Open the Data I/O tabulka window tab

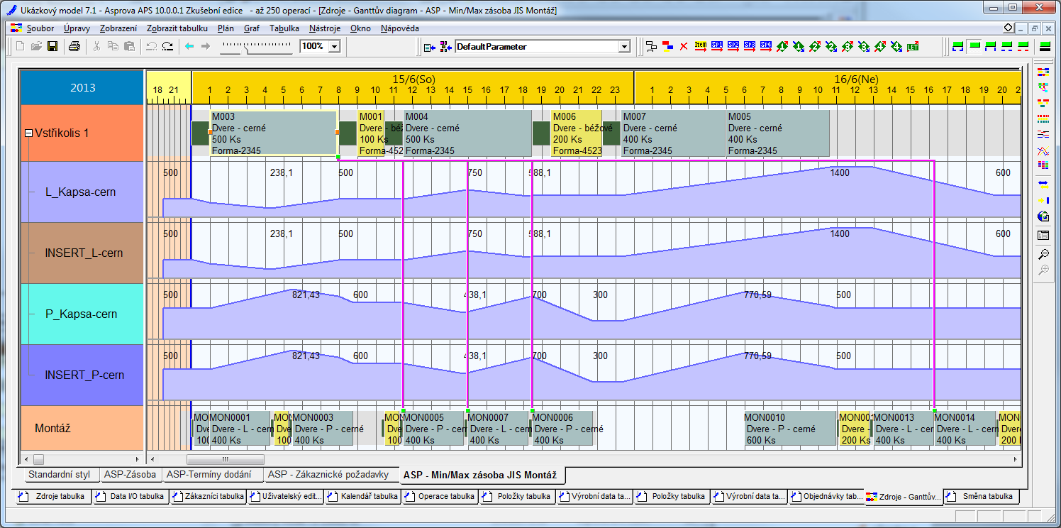[131, 496]
